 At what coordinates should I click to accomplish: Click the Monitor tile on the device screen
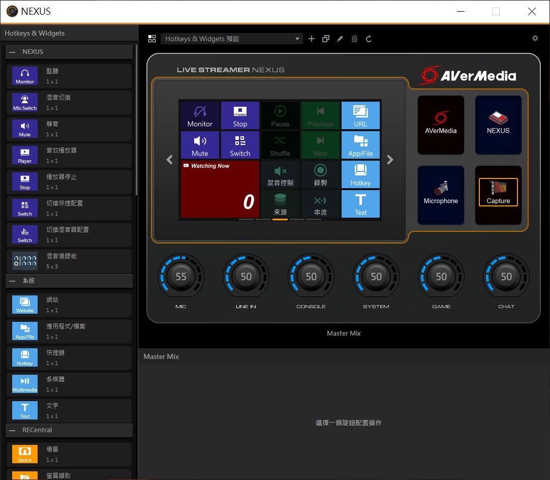click(200, 115)
